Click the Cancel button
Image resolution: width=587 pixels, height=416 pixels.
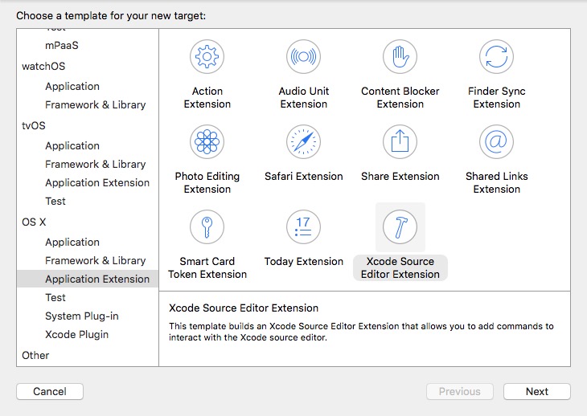pyautogui.click(x=50, y=391)
